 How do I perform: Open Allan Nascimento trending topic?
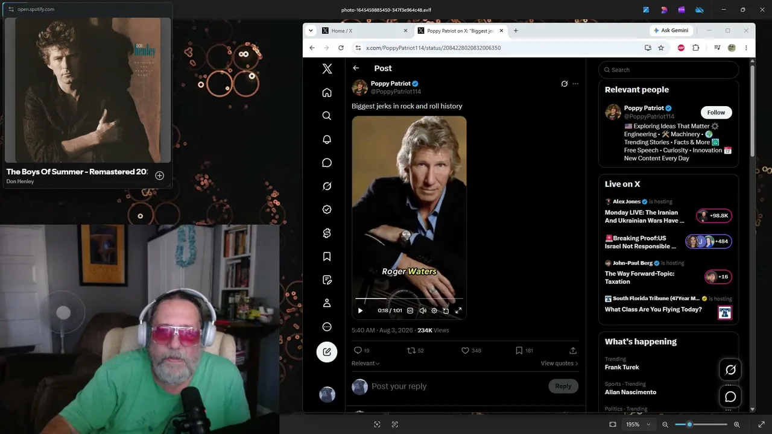pyautogui.click(x=631, y=392)
